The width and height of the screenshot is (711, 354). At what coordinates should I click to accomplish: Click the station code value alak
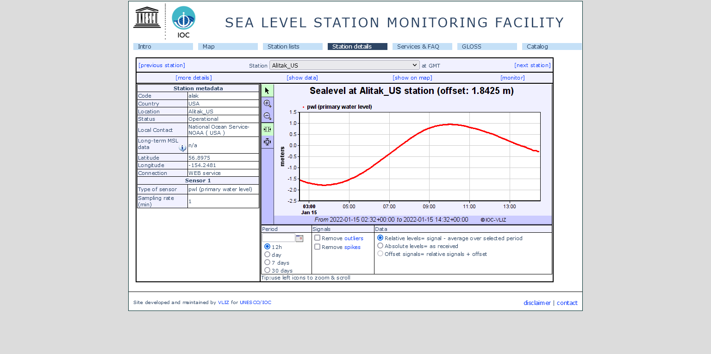pos(193,96)
